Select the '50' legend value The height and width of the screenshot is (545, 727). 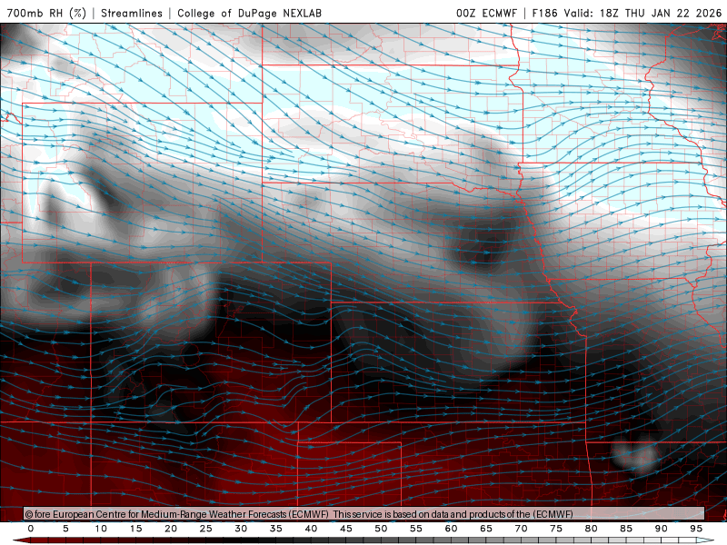click(x=381, y=529)
